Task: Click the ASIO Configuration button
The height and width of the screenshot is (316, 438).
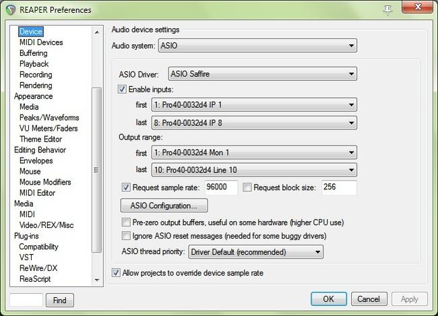Action: [164, 206]
